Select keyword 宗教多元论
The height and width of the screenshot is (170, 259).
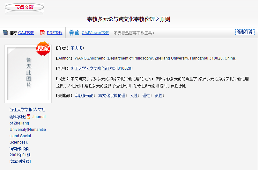pyautogui.click(x=84, y=96)
